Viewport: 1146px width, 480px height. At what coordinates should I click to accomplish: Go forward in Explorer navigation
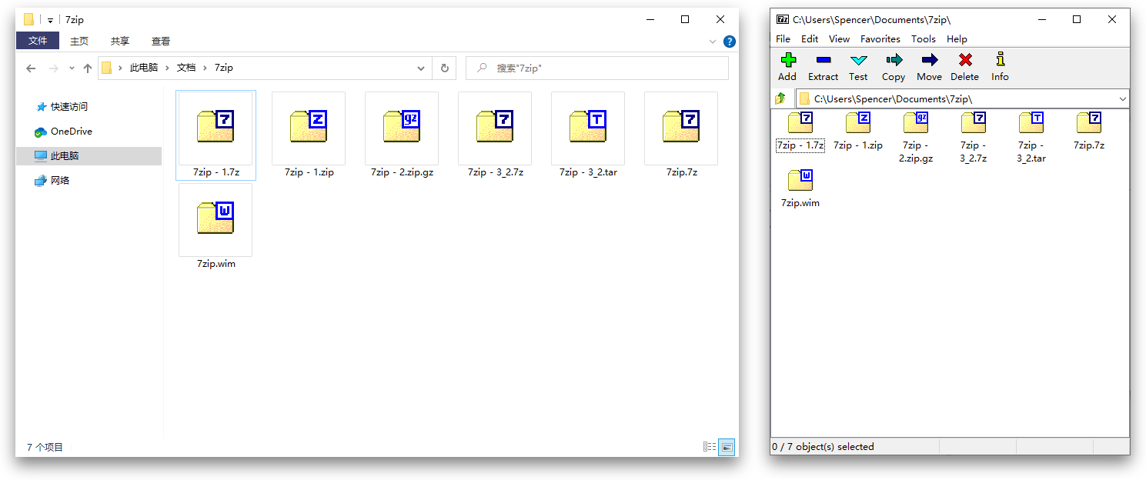(54, 68)
